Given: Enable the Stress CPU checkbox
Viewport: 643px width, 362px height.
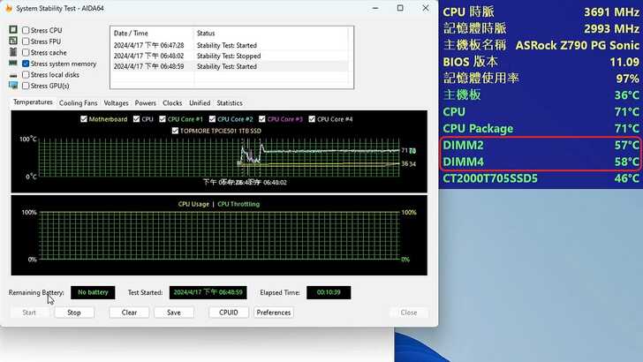Looking at the screenshot, I should click(x=26, y=30).
